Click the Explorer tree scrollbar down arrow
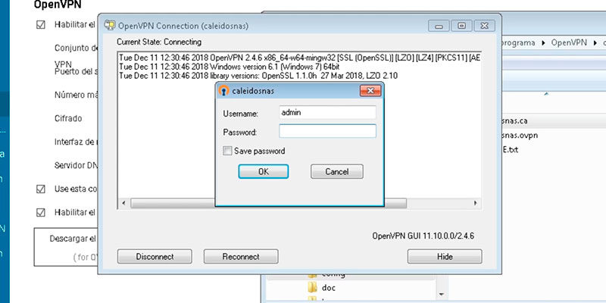Screen dimensions: 606x303 [442, 295]
